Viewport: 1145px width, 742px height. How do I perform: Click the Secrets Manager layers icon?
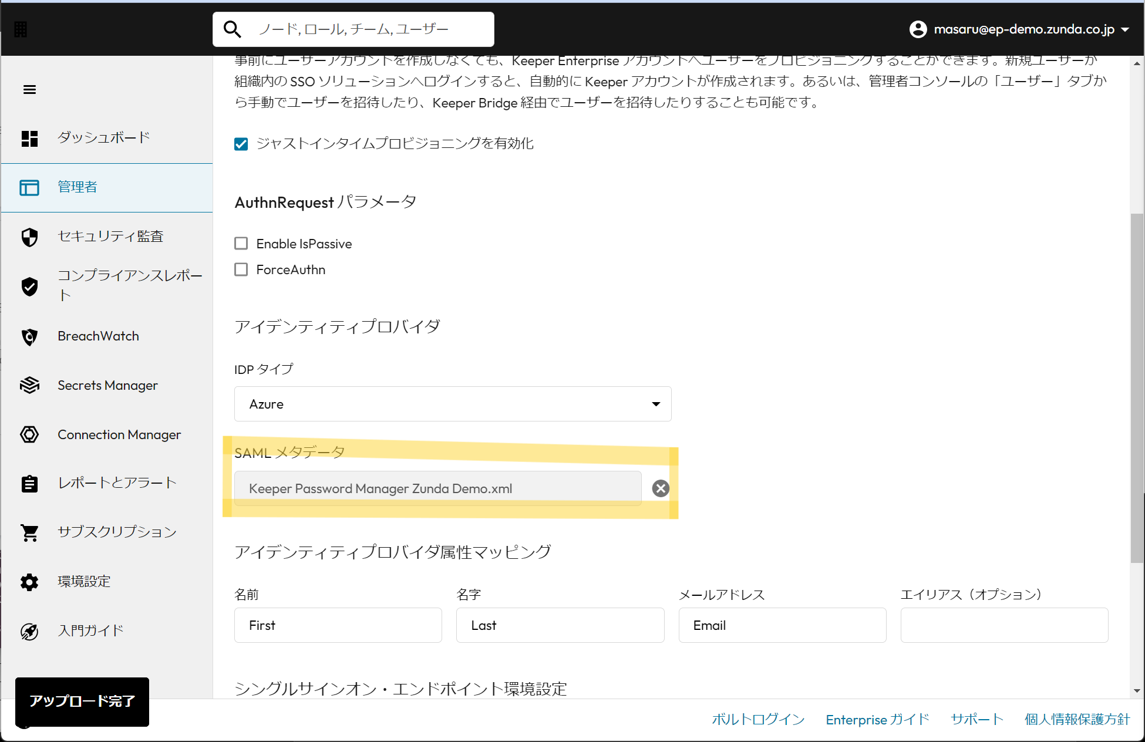pyautogui.click(x=29, y=385)
